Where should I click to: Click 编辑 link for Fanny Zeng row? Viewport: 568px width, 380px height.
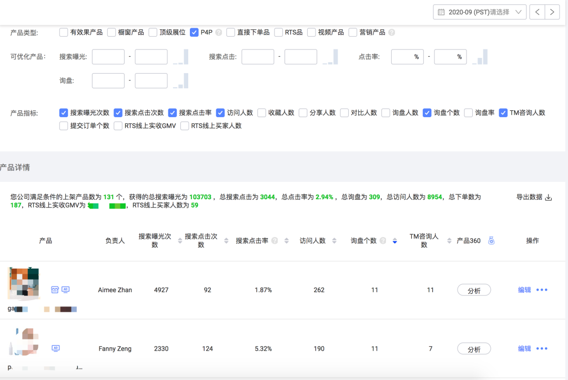tap(524, 349)
